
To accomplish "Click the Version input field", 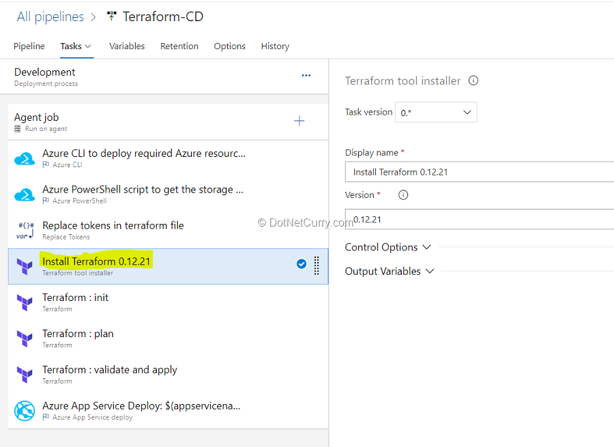I will [480, 219].
